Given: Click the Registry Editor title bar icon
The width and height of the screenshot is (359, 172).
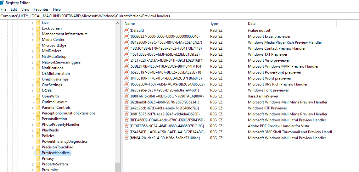Looking at the screenshot, I should [2, 3].
